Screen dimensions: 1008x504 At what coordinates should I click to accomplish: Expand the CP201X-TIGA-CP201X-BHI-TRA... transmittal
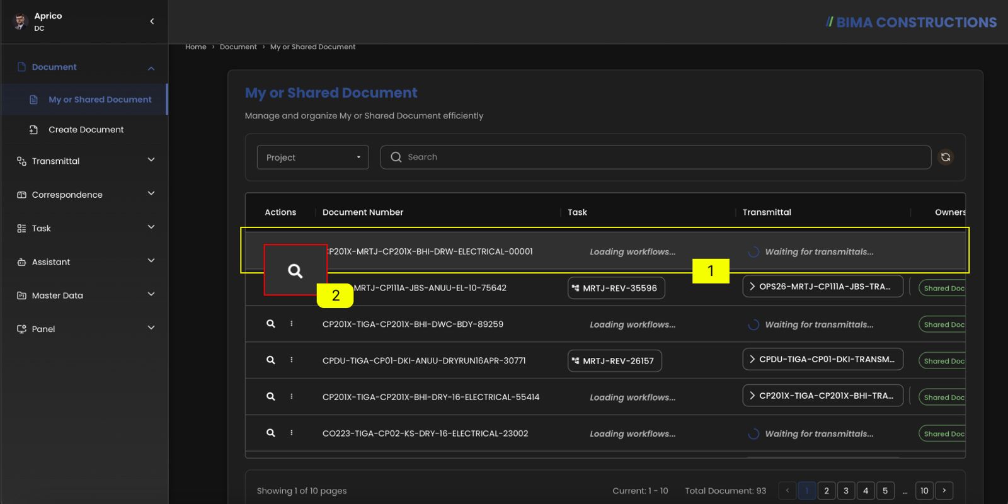(823, 396)
